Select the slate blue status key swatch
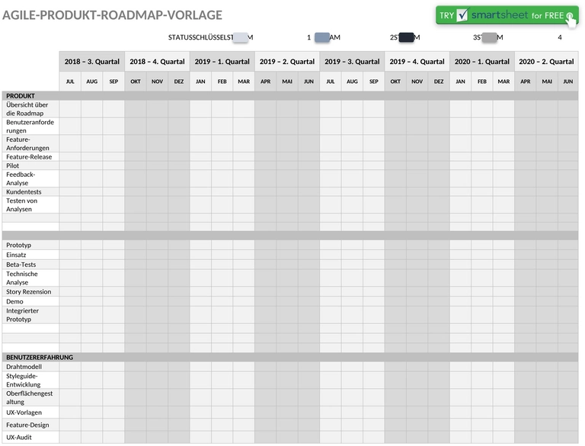 (x=322, y=37)
